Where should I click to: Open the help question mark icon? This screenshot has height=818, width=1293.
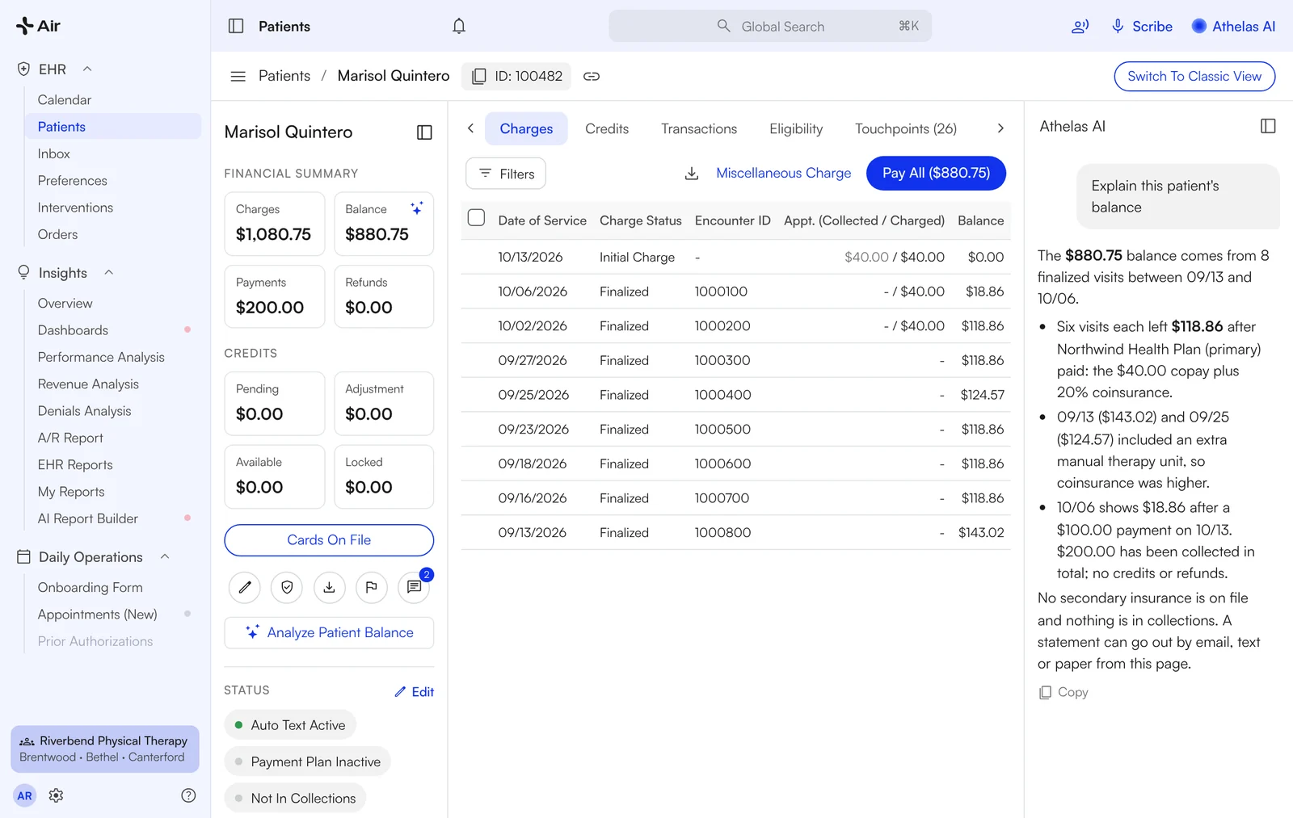coord(188,795)
